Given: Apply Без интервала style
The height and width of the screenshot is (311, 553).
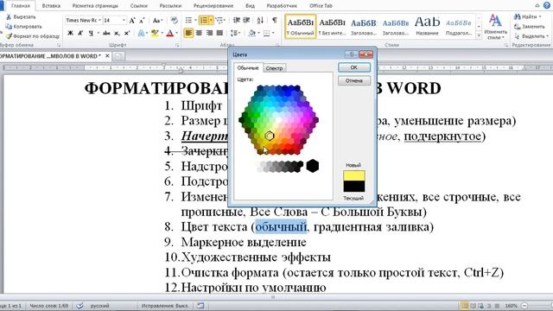Looking at the screenshot, I should (x=332, y=26).
